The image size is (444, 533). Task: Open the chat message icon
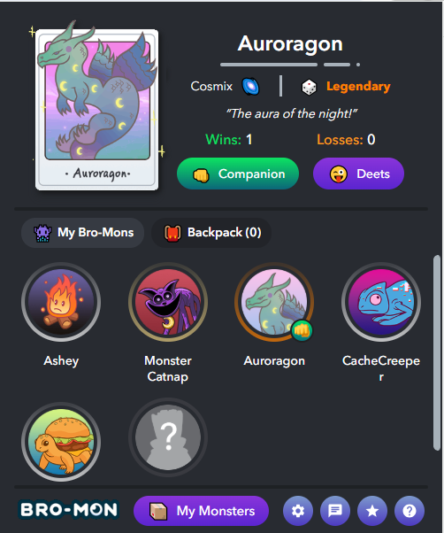(x=335, y=511)
